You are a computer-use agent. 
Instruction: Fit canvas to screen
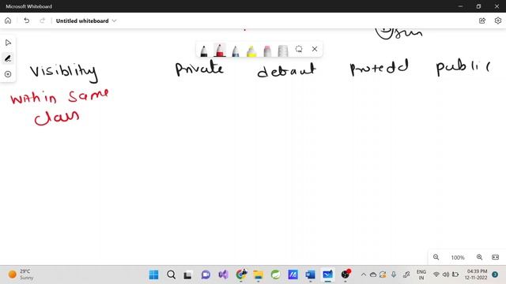(x=496, y=257)
